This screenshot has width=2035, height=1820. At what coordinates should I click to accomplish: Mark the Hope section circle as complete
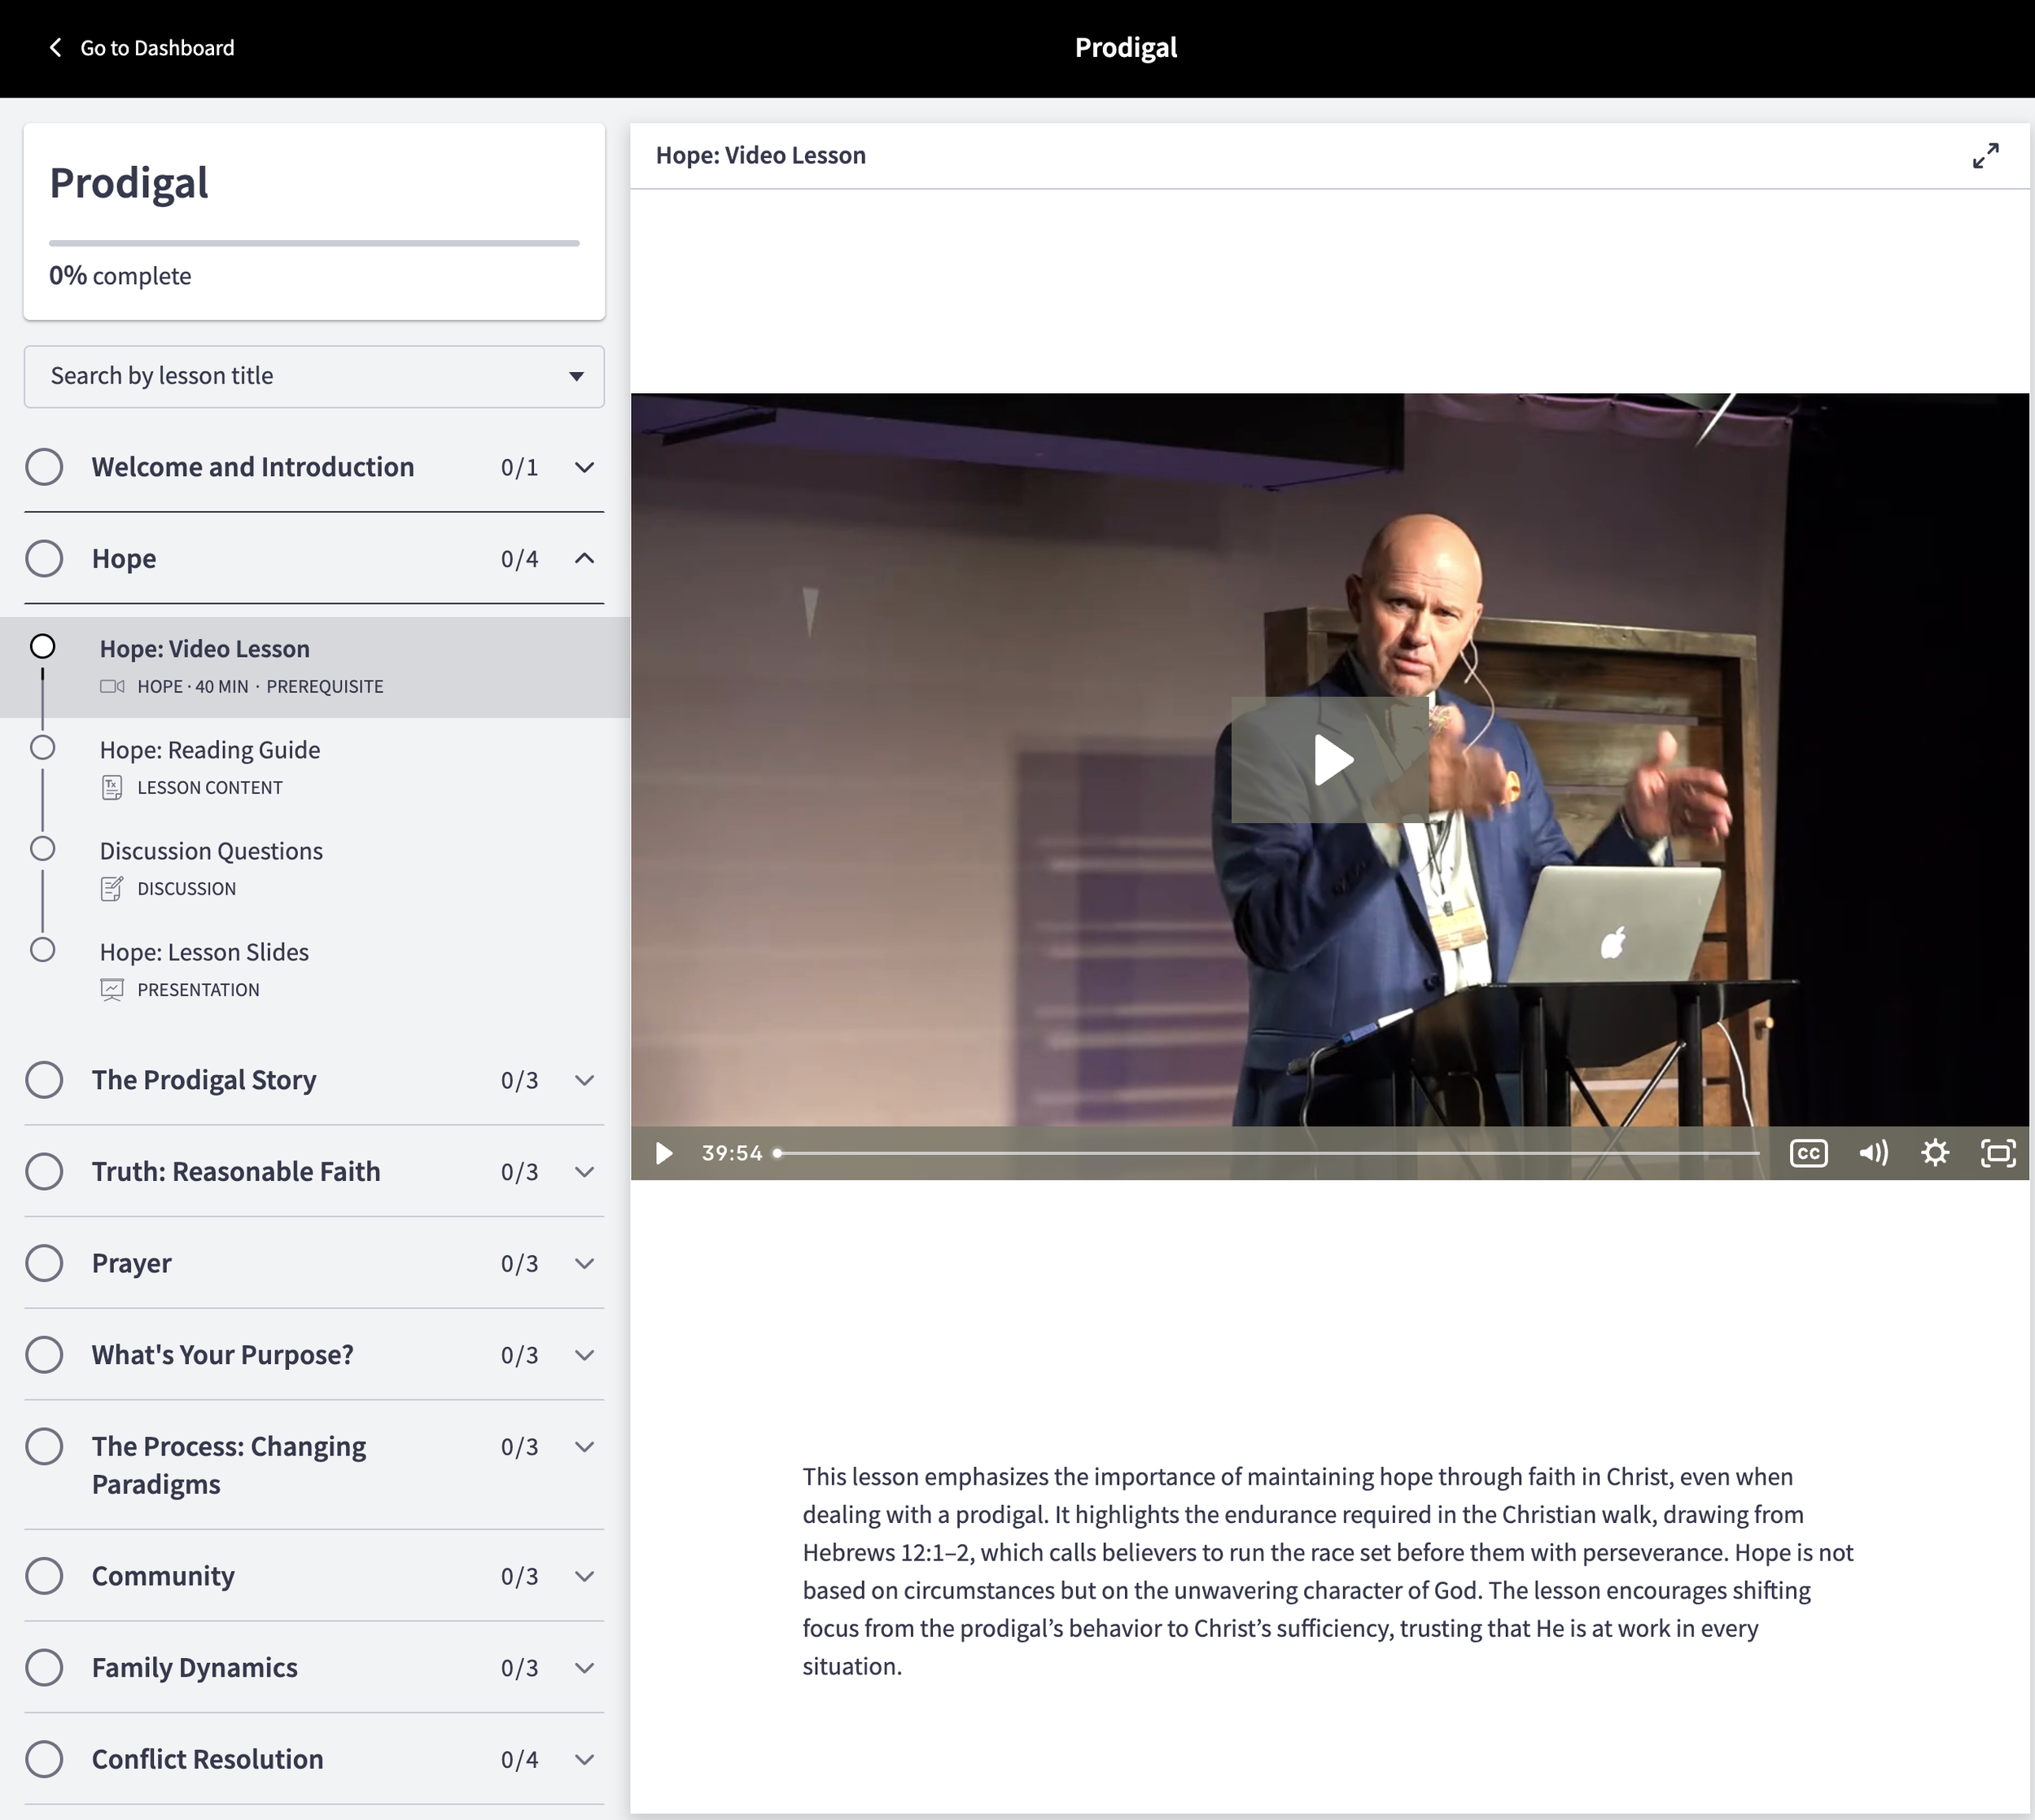[44, 558]
